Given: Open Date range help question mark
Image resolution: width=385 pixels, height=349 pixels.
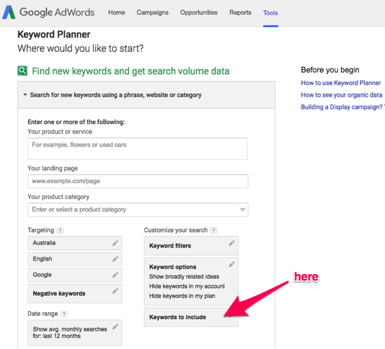Looking at the screenshot, I should click(x=64, y=314).
